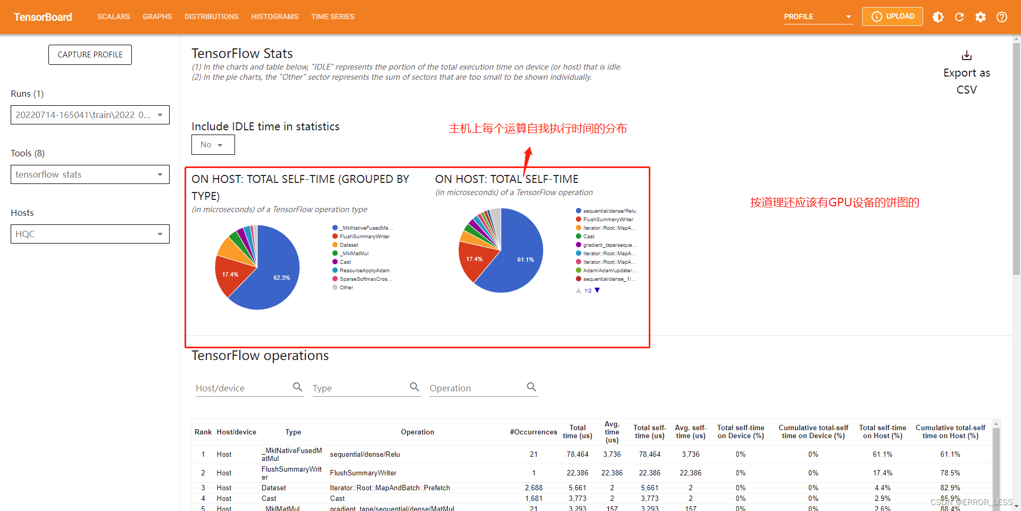This screenshot has width=1021, height=511.
Task: Sort table by Operation column header
Action: point(417,432)
